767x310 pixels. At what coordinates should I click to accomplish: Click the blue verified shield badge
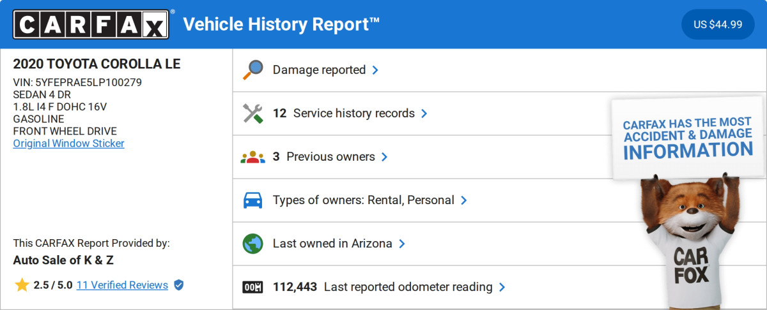click(179, 285)
